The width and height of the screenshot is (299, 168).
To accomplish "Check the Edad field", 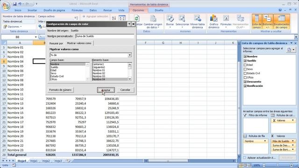I will 245,65.
